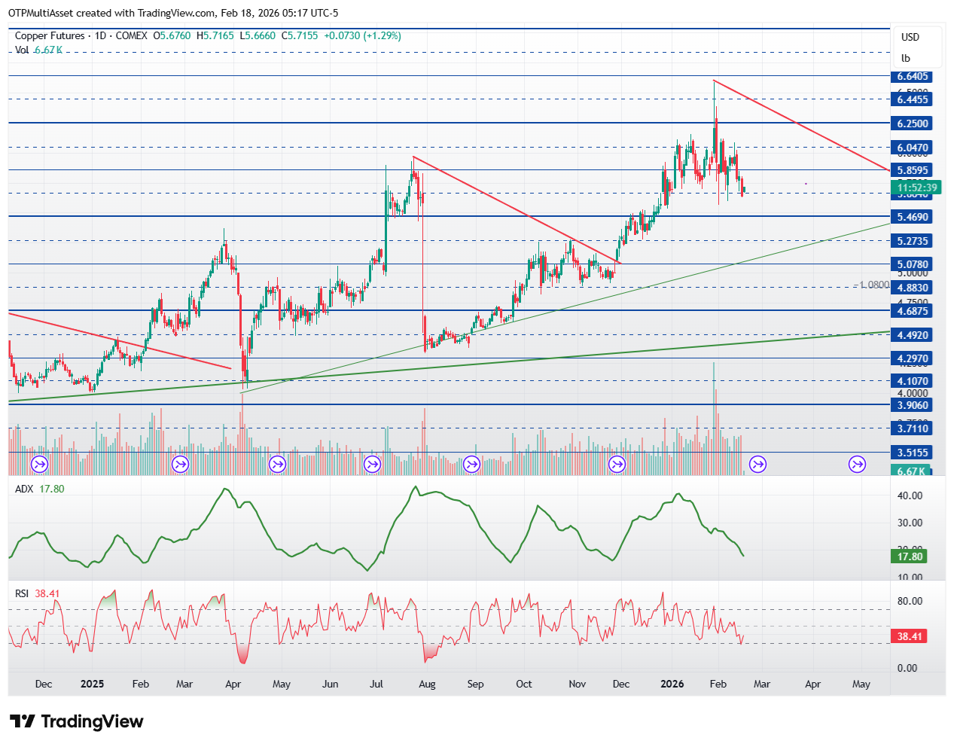The width and height of the screenshot is (954, 747).
Task: Open the lb unit selector
Action: [x=906, y=58]
